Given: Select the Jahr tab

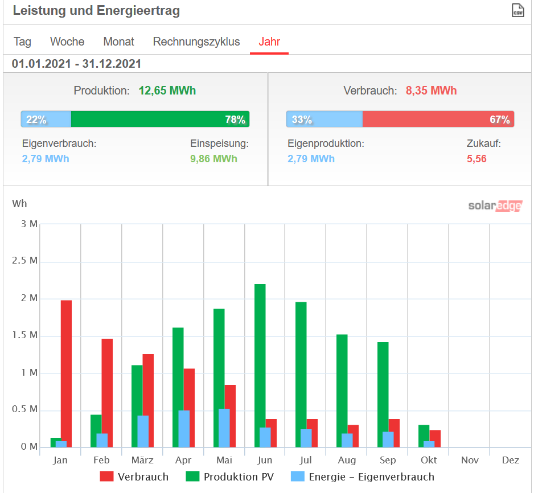Looking at the screenshot, I should click(269, 42).
